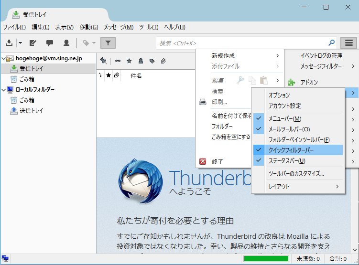Choose 名前を付けて保存 menu entry
This screenshot has height=265, width=359.
tap(232, 116)
